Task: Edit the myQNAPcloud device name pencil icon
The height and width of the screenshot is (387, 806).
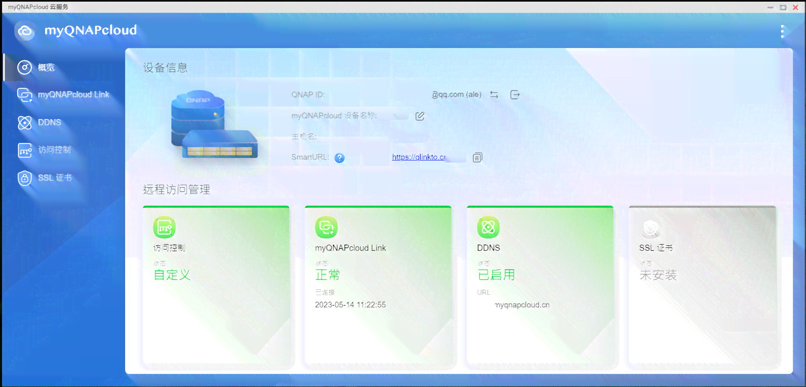Action: tap(420, 116)
